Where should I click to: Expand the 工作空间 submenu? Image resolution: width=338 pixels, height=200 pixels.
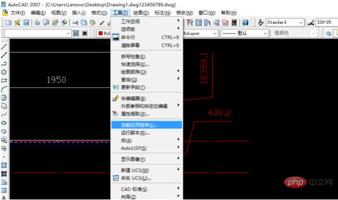tap(147, 21)
